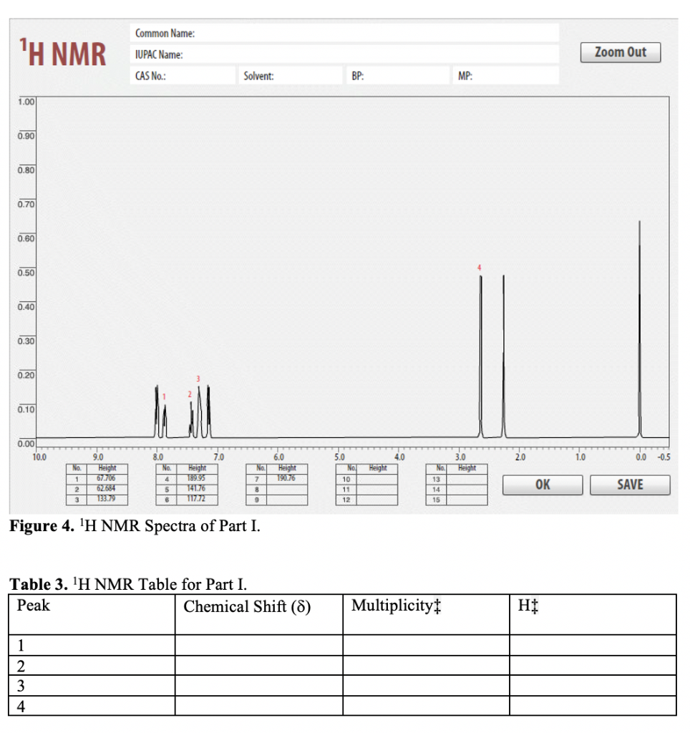The width and height of the screenshot is (690, 733).
Task: Click the MP input field
Action: click(508, 74)
